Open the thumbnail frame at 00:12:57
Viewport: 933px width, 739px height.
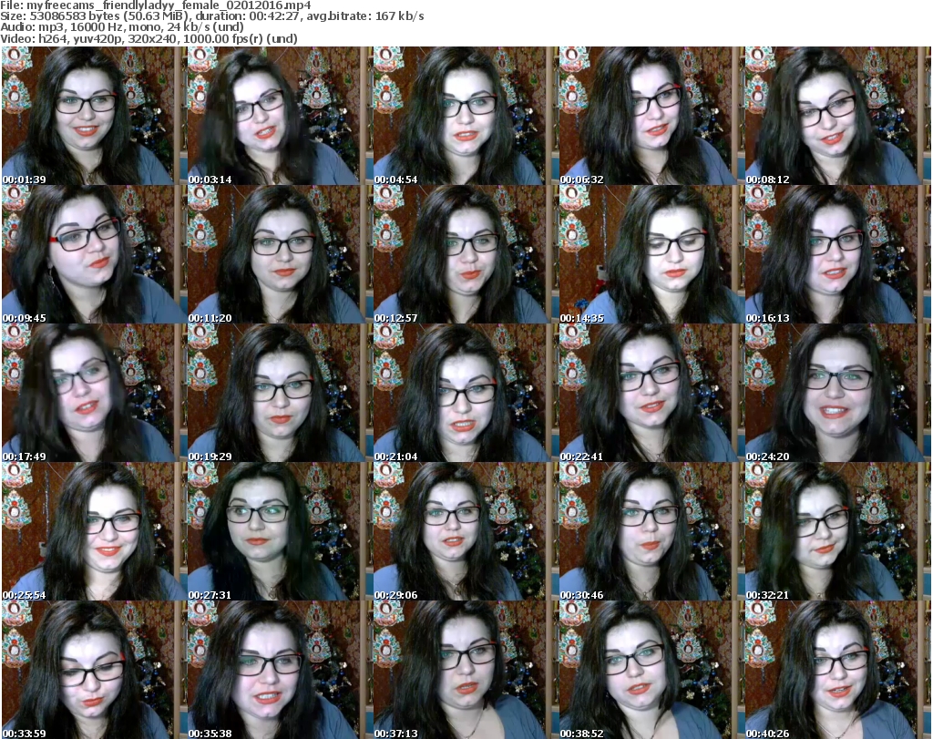point(466,254)
